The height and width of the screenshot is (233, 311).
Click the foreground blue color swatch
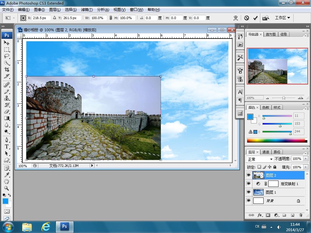pyautogui.click(x=250, y=117)
